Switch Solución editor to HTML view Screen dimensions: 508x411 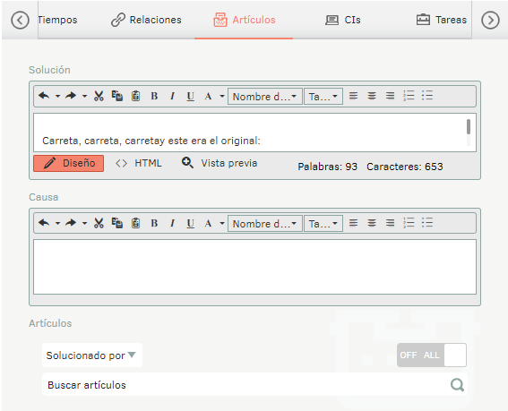pos(139,163)
